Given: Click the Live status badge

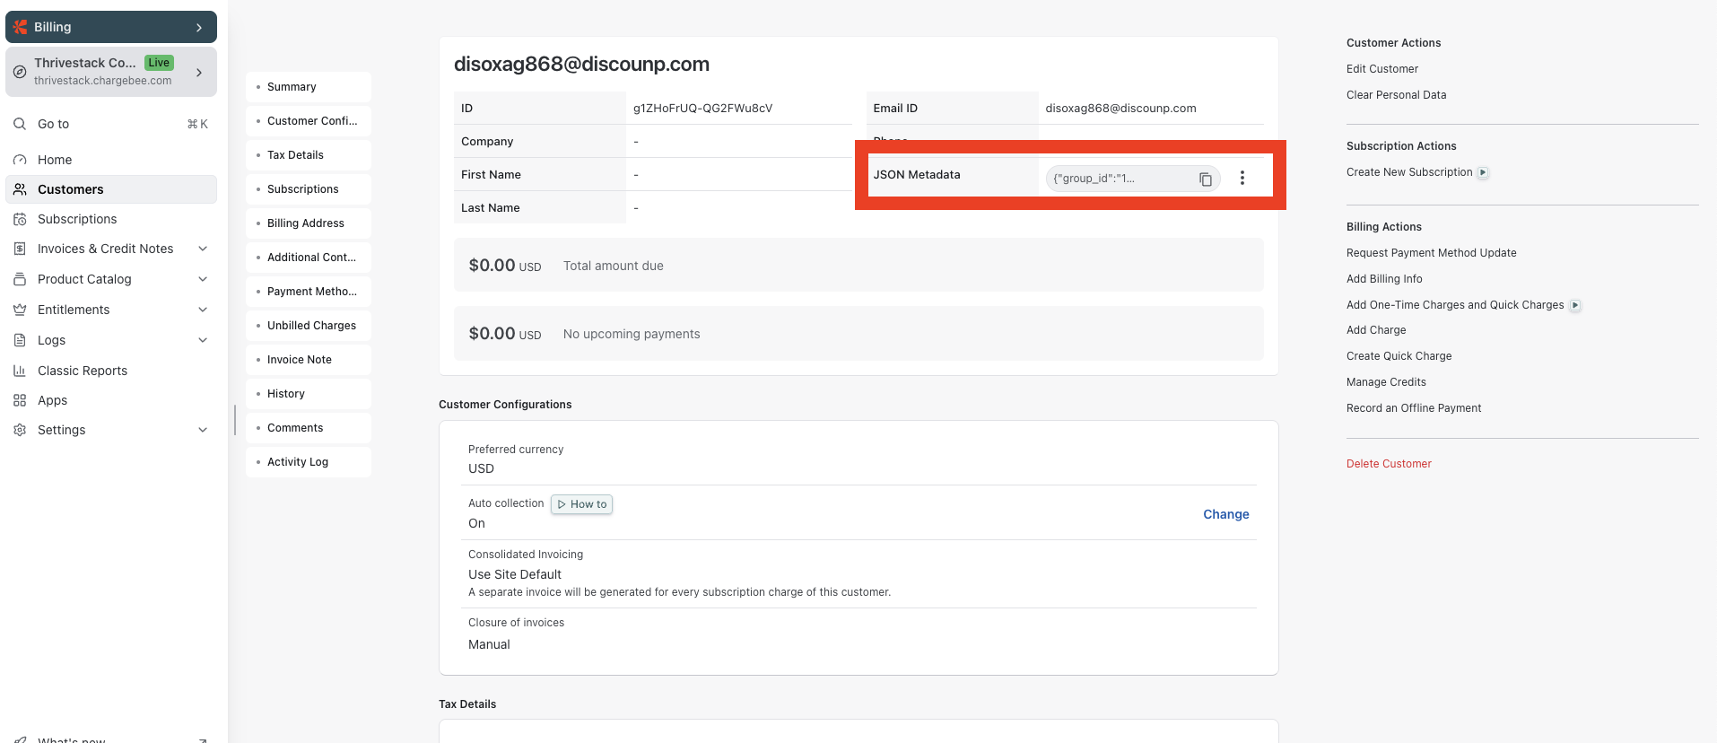Looking at the screenshot, I should click(160, 63).
